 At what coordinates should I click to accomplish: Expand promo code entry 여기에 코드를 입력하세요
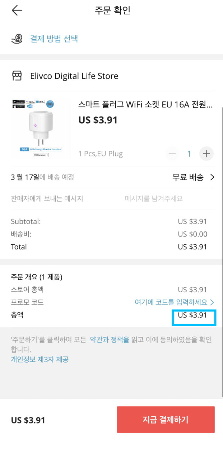pyautogui.click(x=175, y=302)
